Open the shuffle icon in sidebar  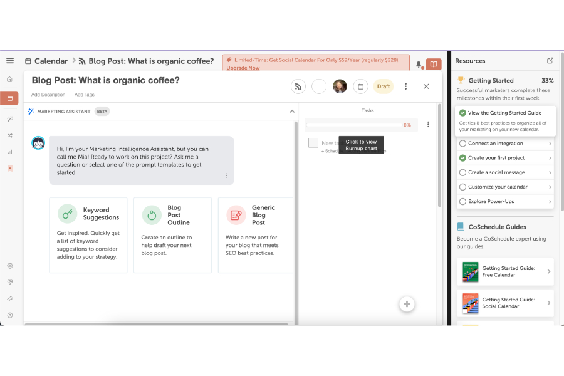pos(9,135)
